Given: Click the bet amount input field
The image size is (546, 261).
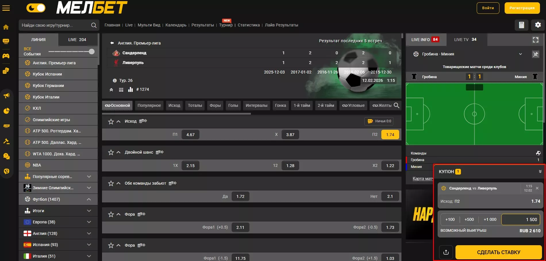Looking at the screenshot, I should click(x=521, y=219).
